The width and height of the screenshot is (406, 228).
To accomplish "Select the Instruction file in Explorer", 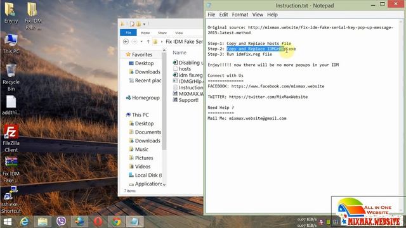I will [x=188, y=87].
